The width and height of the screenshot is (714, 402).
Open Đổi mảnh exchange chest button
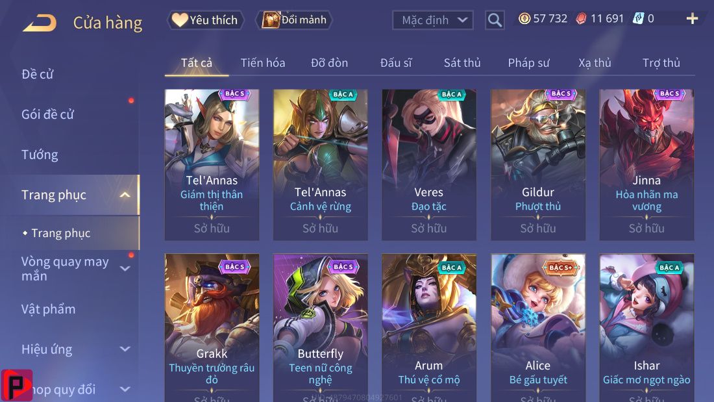tap(295, 20)
